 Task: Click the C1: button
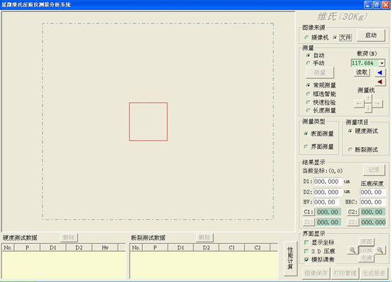(309, 212)
